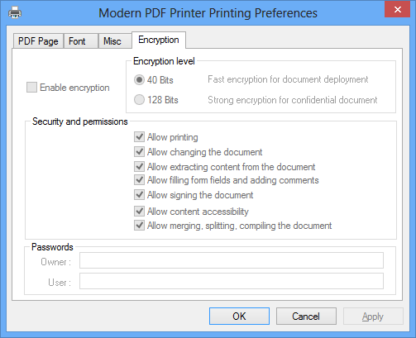Close the Printing Preferences dialog
Image resolution: width=416 pixels, height=338 pixels.
pyautogui.click(x=397, y=10)
